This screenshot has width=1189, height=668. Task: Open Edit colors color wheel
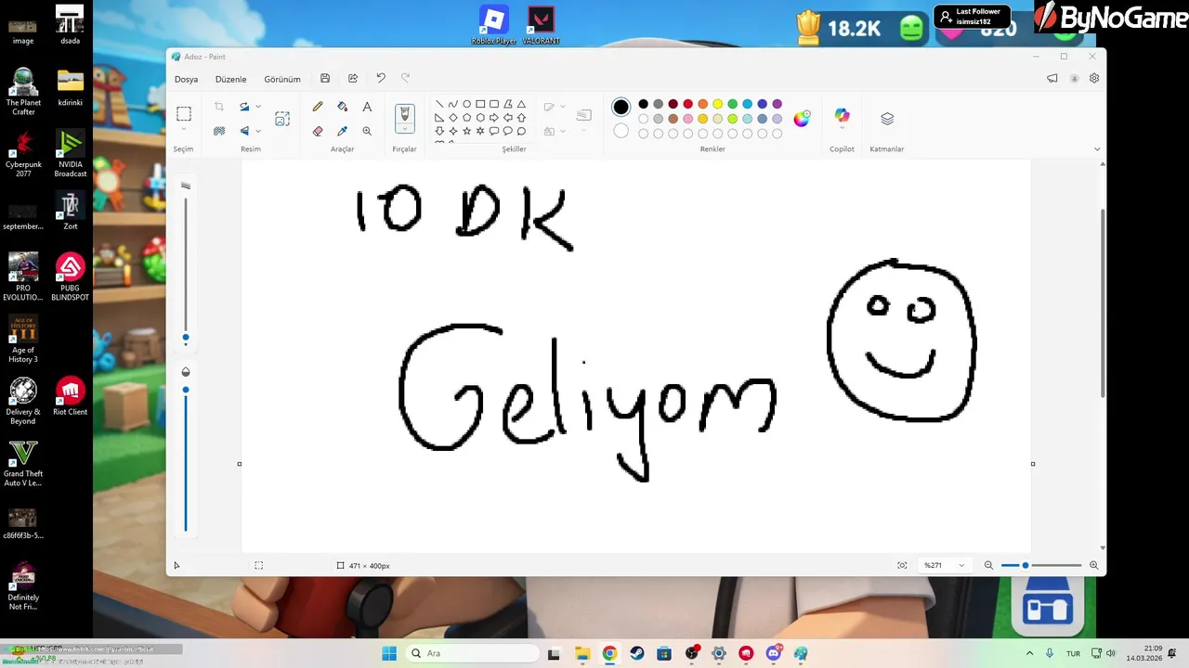click(802, 118)
